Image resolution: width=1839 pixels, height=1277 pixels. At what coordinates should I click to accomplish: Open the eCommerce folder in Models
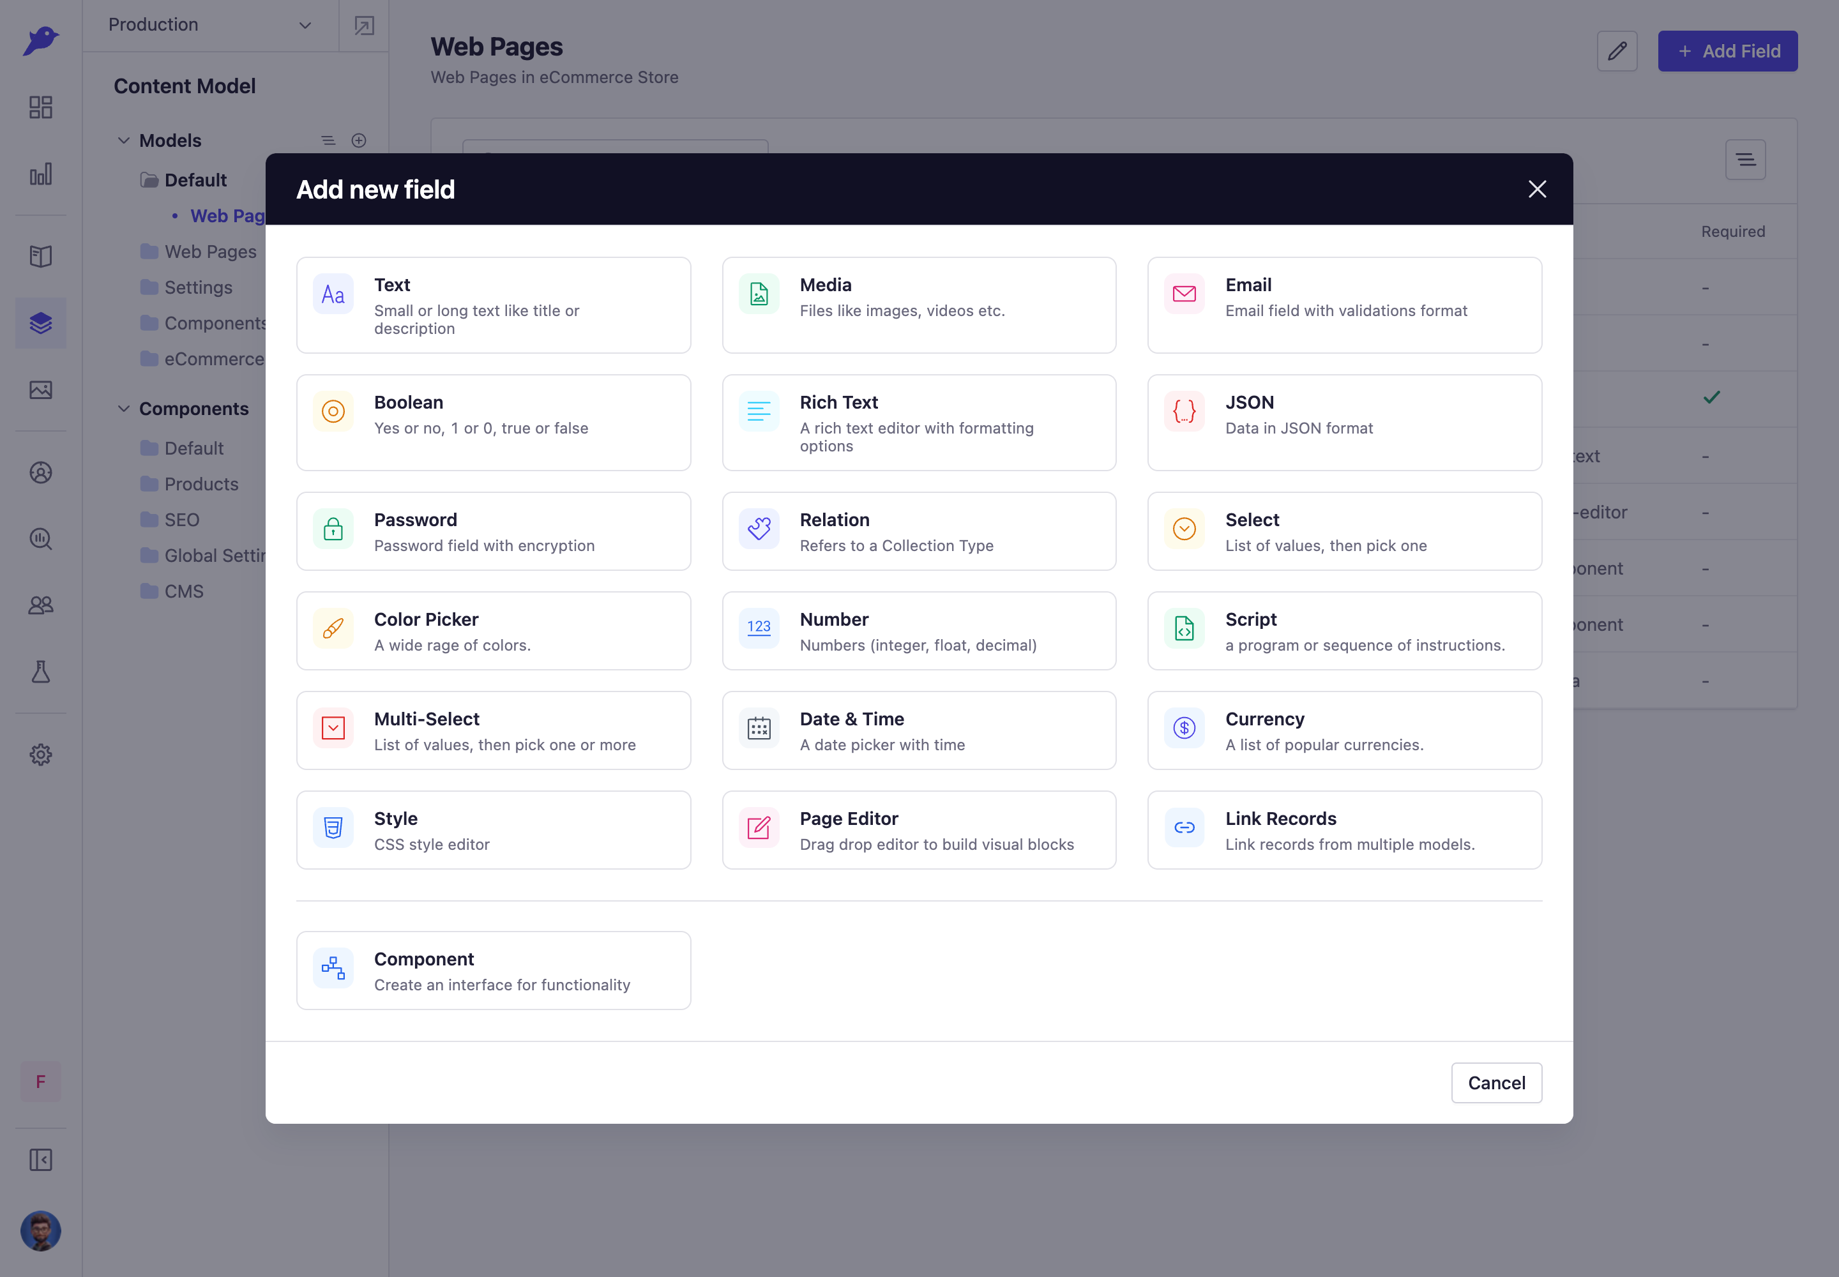pyautogui.click(x=202, y=359)
